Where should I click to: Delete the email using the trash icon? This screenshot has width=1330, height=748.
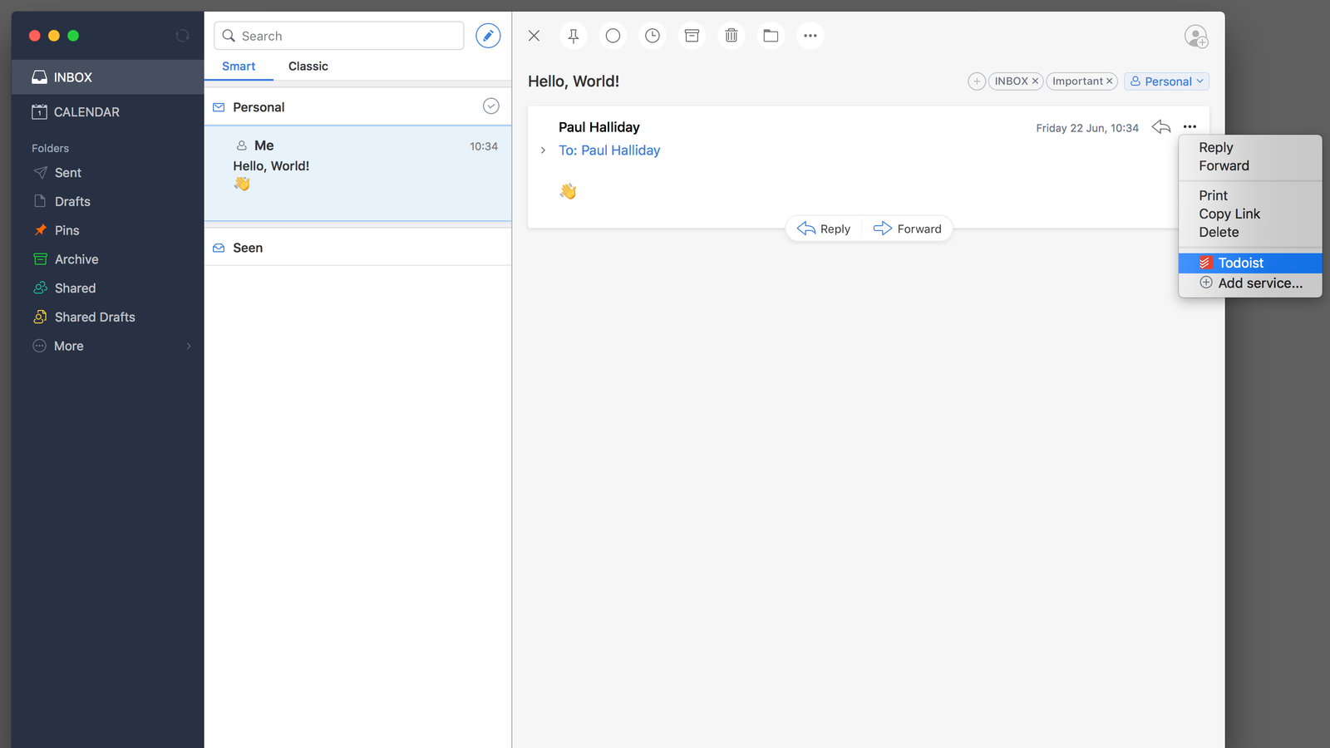731,36
